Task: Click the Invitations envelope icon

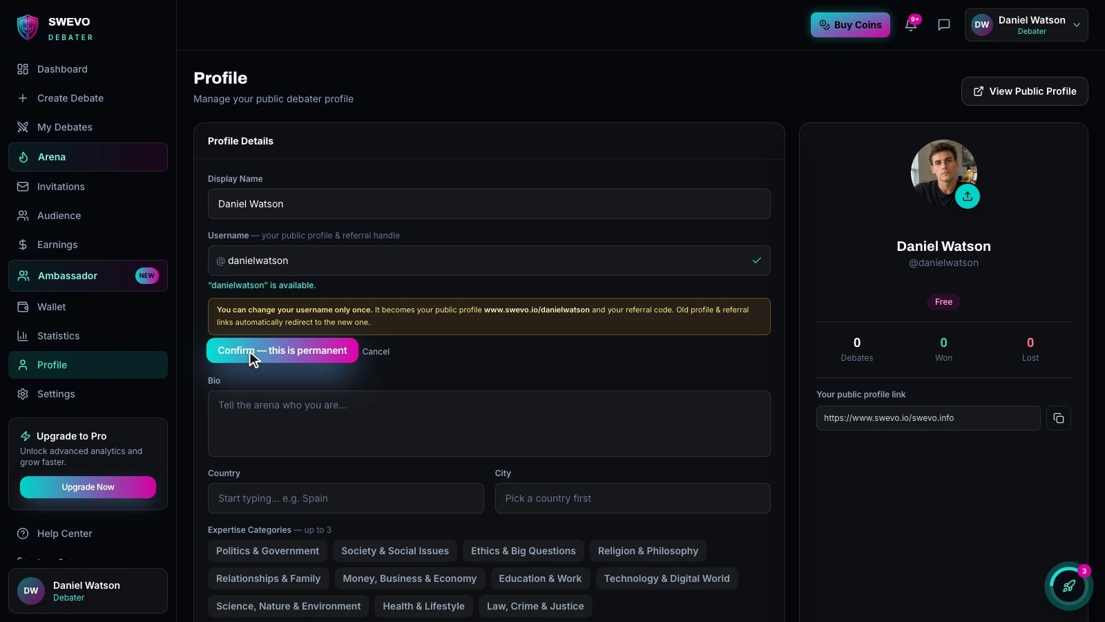Action: 23,187
